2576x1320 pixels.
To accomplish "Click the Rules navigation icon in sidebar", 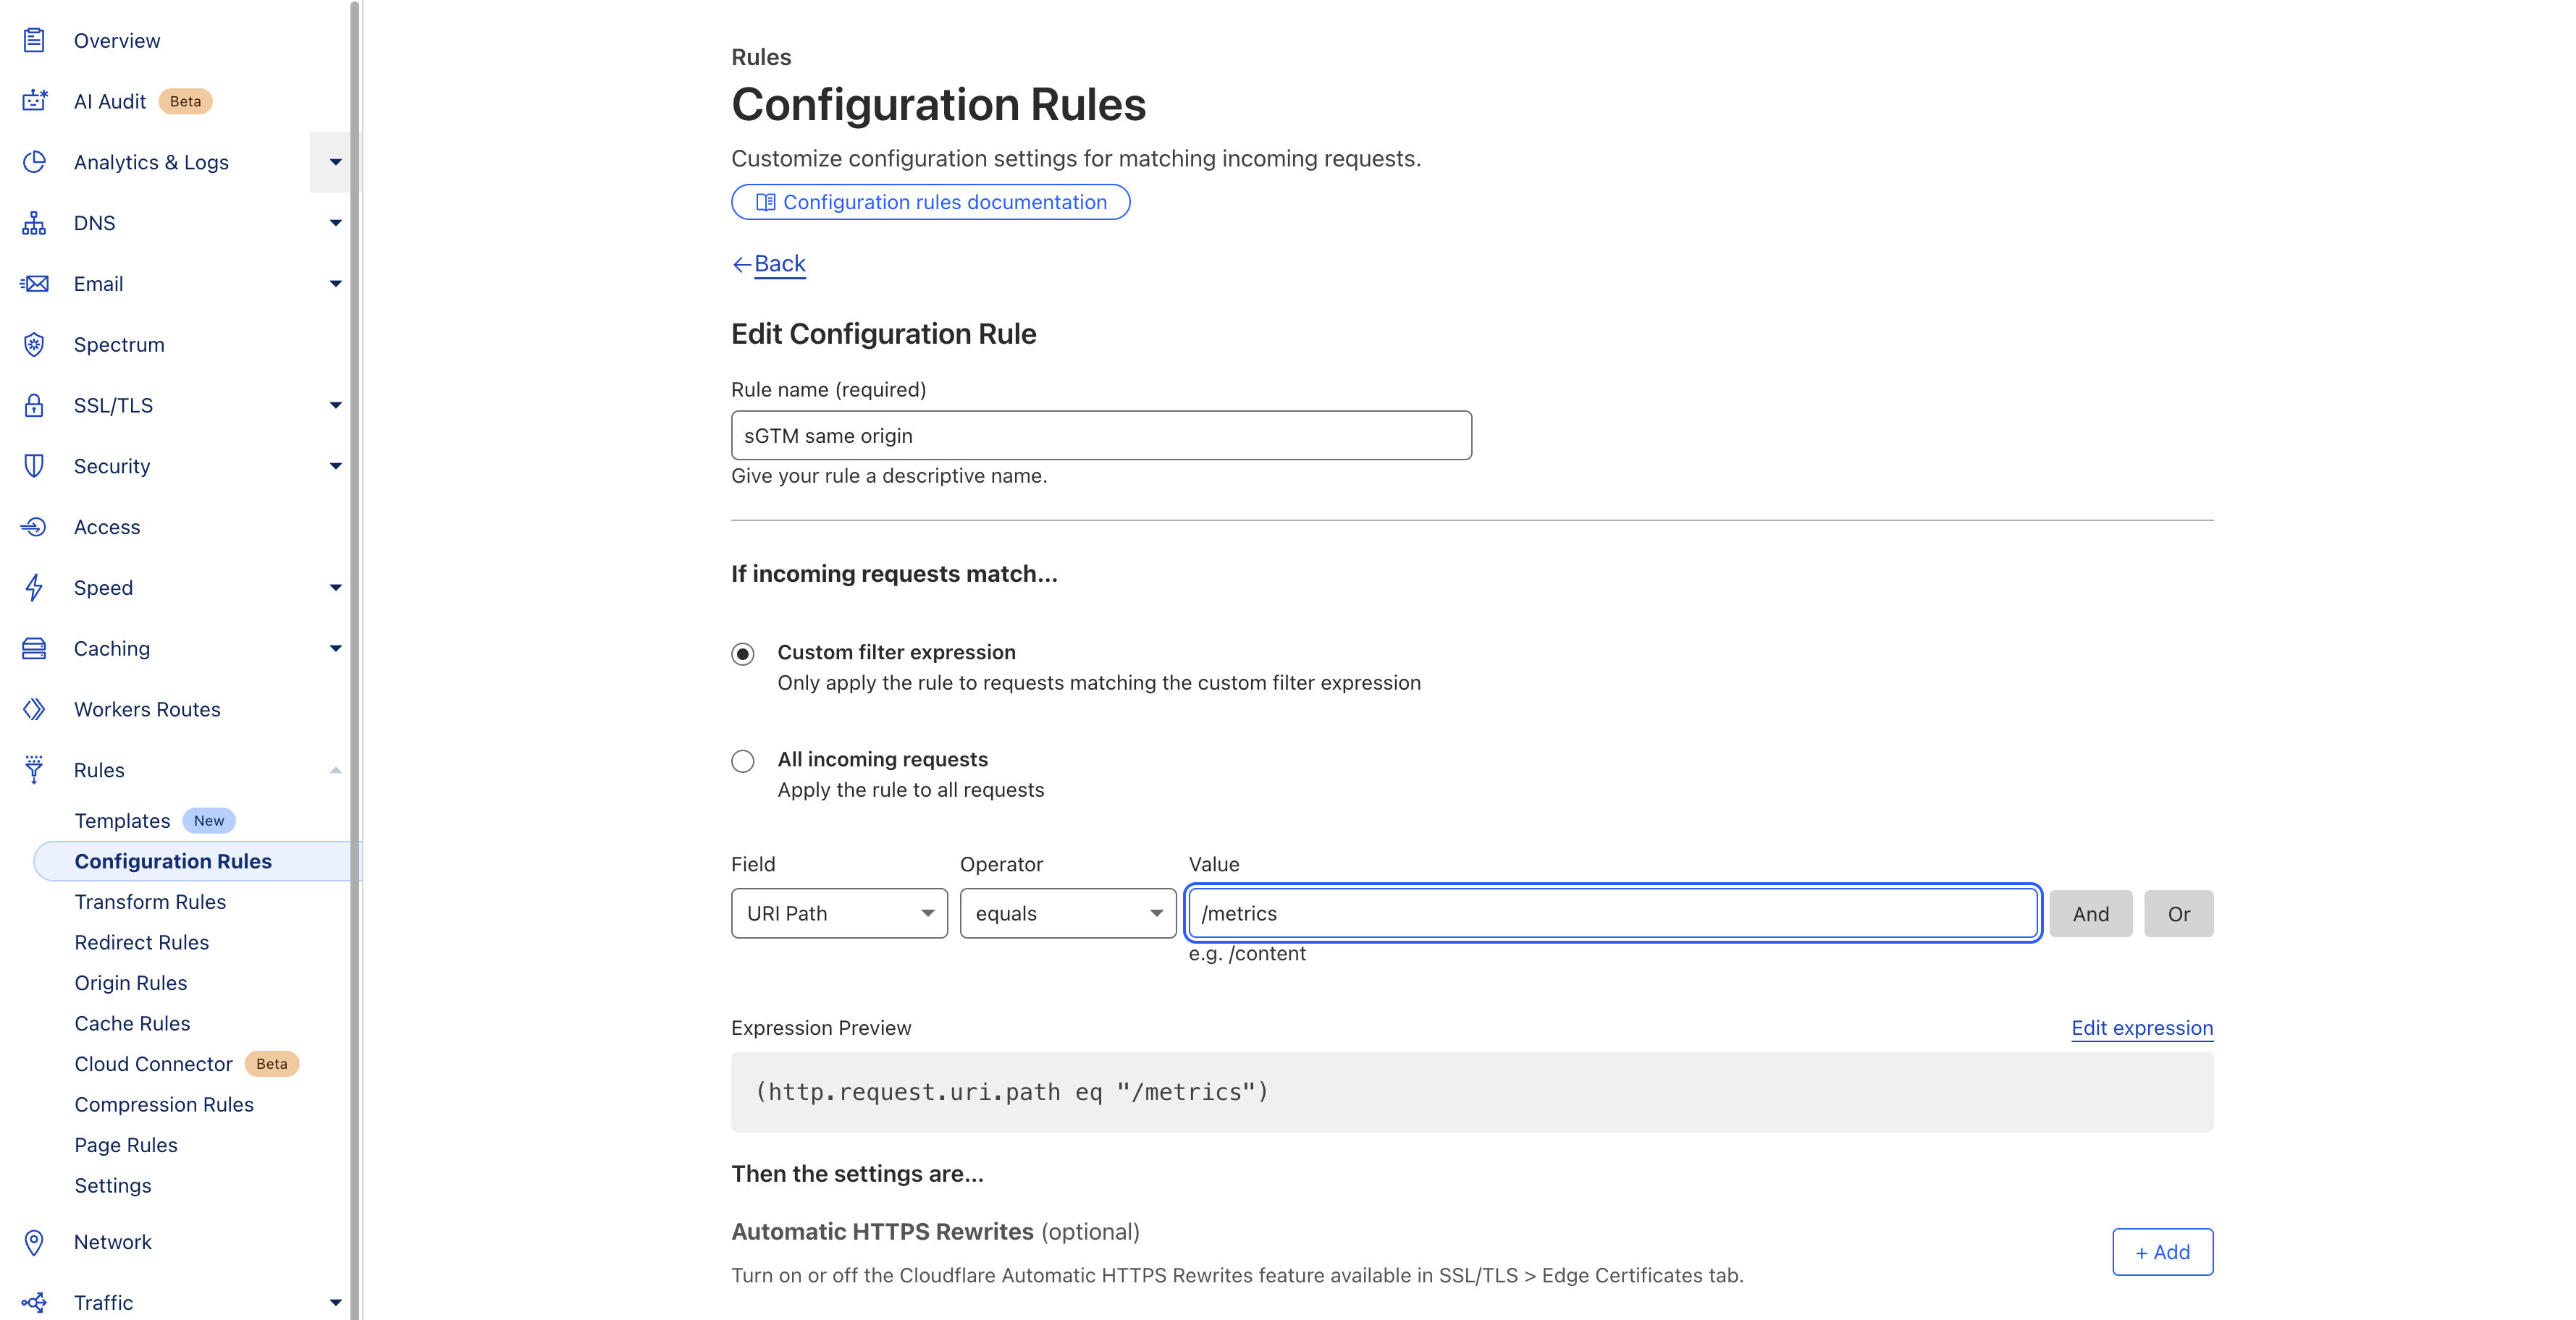I will (34, 769).
